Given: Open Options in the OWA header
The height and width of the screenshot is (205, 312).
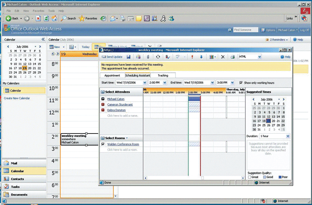Looking at the screenshot, I should [x=268, y=30].
